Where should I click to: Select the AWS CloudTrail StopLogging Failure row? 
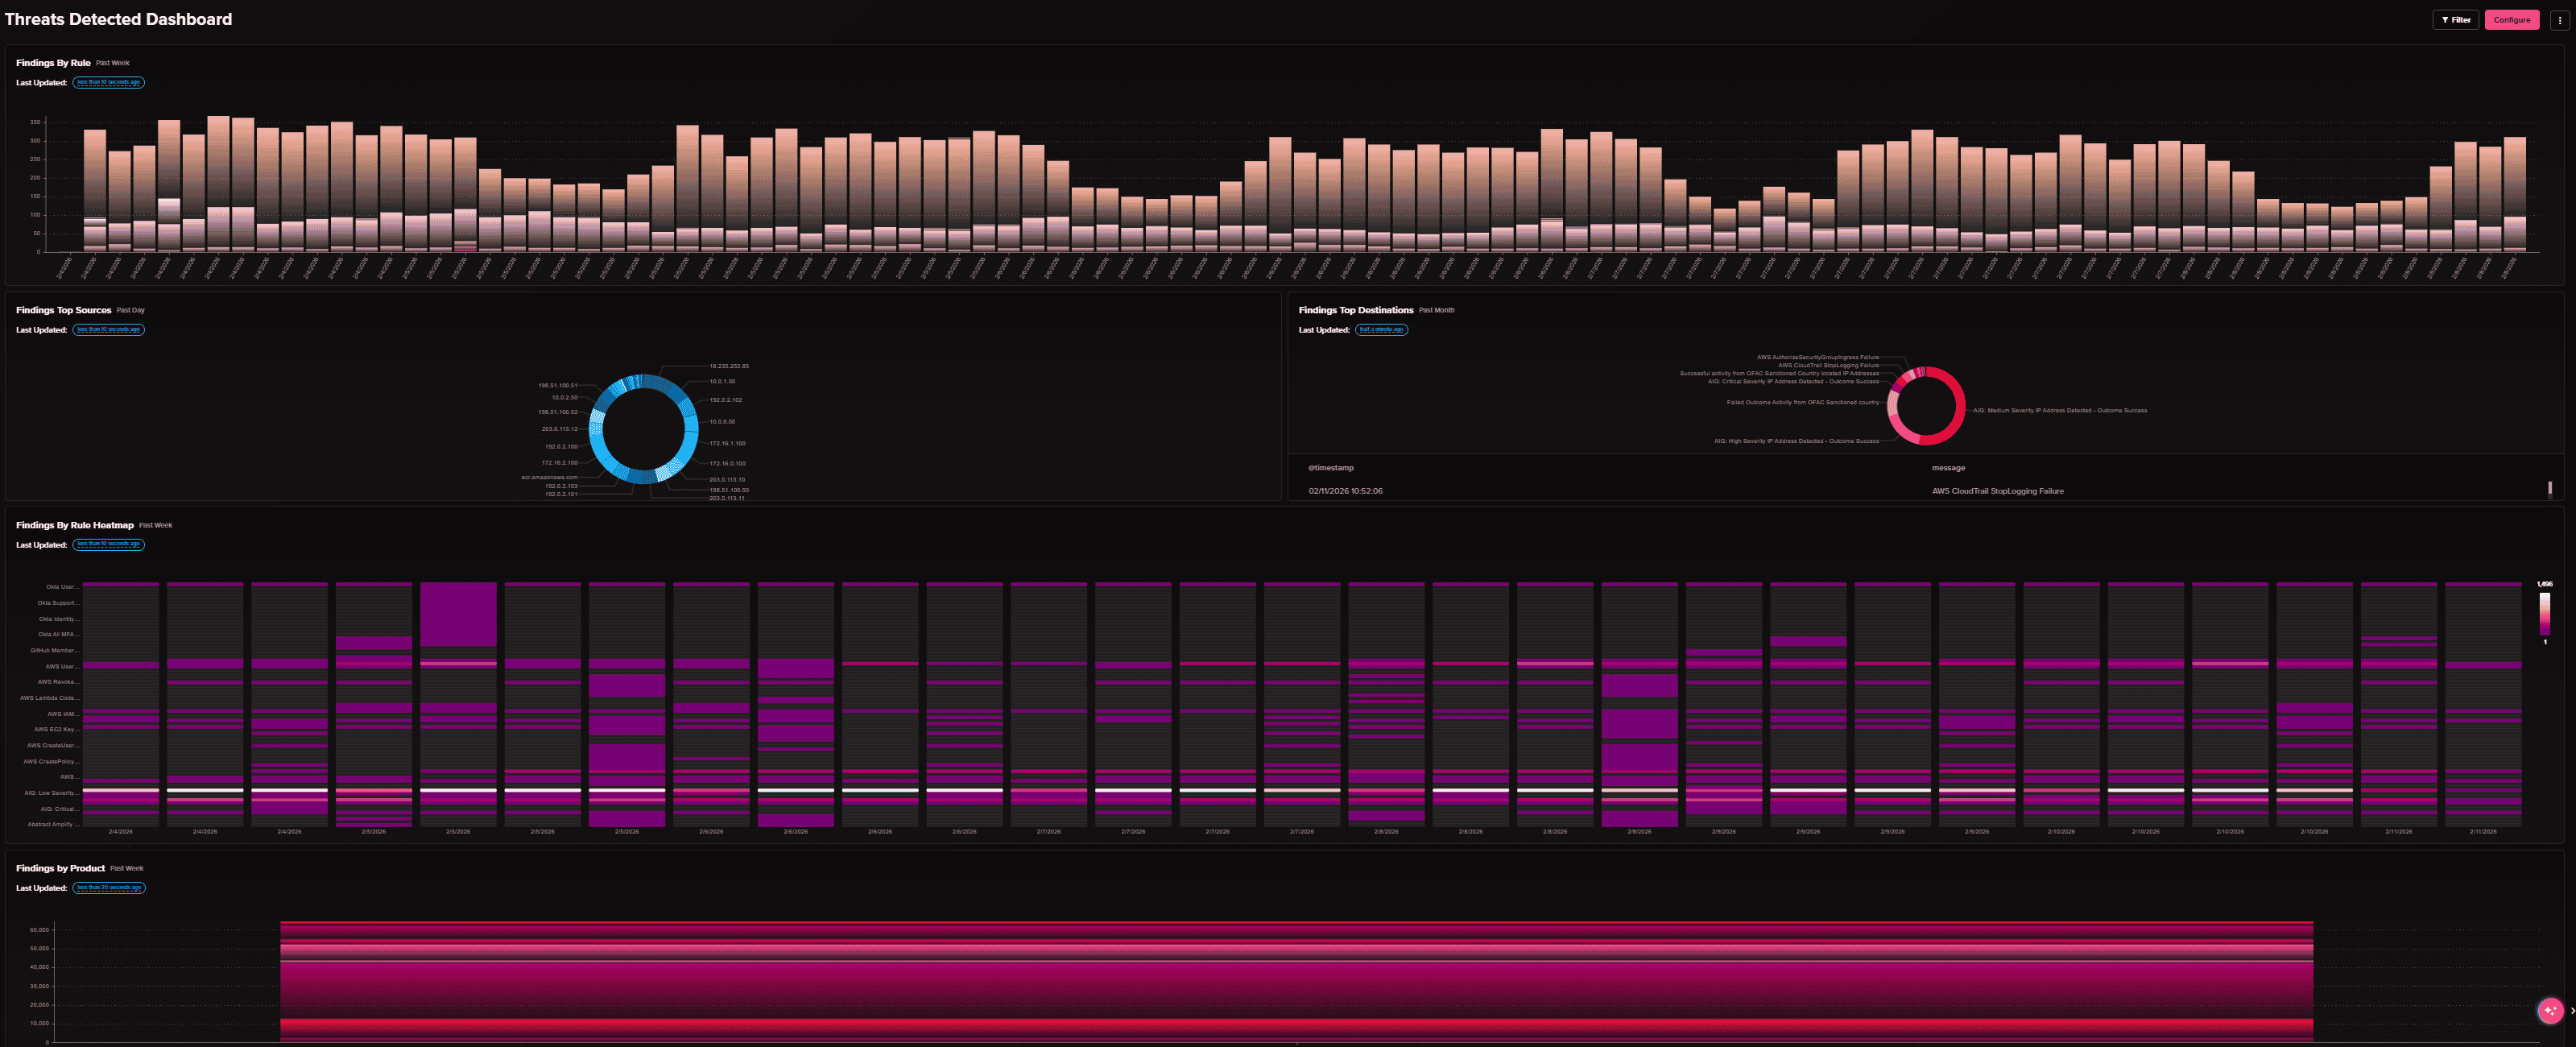coord(1997,491)
